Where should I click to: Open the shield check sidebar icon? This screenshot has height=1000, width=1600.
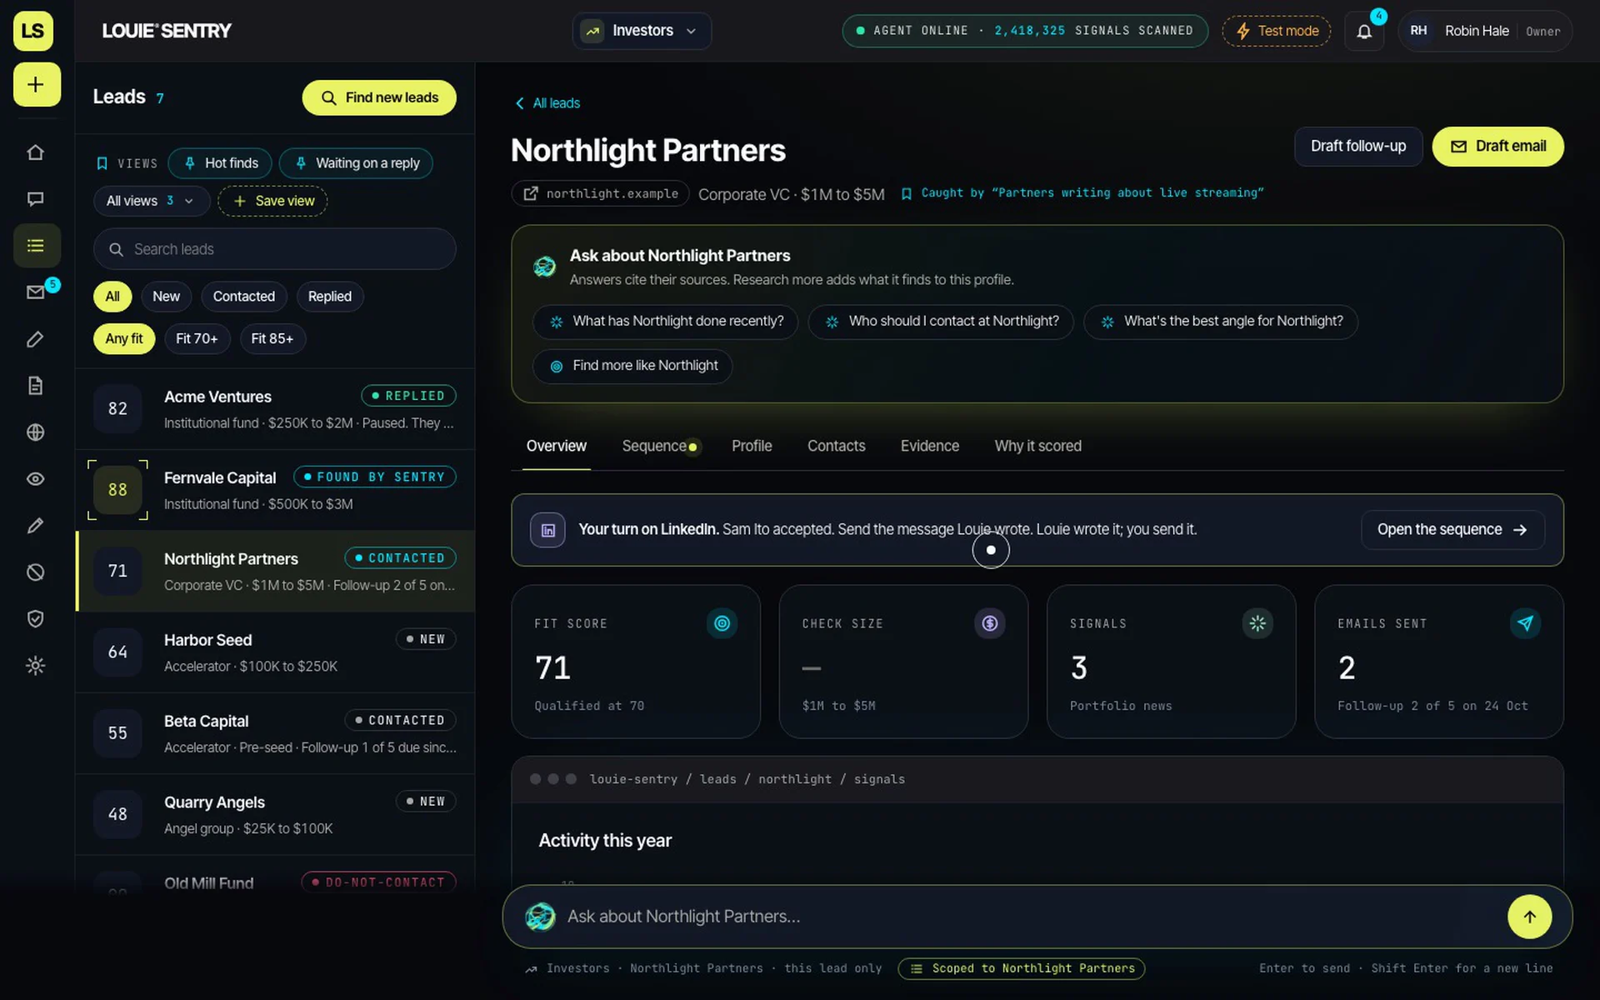click(35, 619)
